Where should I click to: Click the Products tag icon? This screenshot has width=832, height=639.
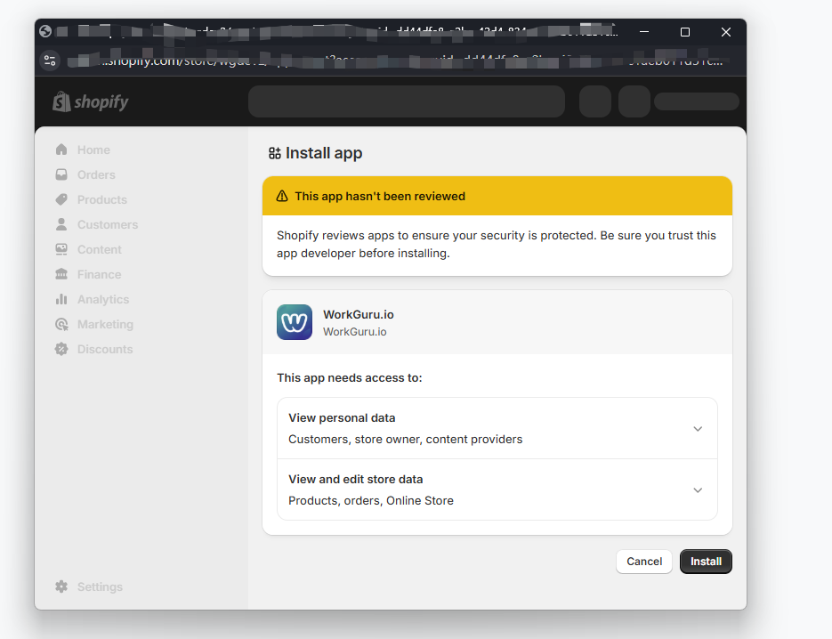point(61,199)
